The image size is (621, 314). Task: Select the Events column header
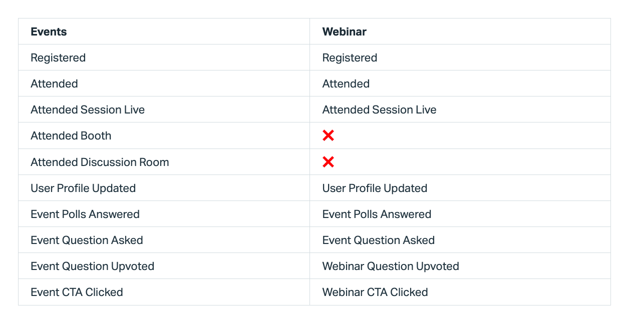coord(49,31)
